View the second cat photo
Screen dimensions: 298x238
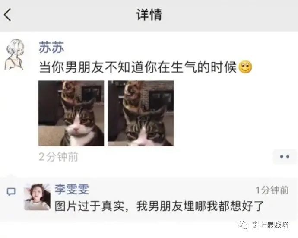(x=141, y=113)
